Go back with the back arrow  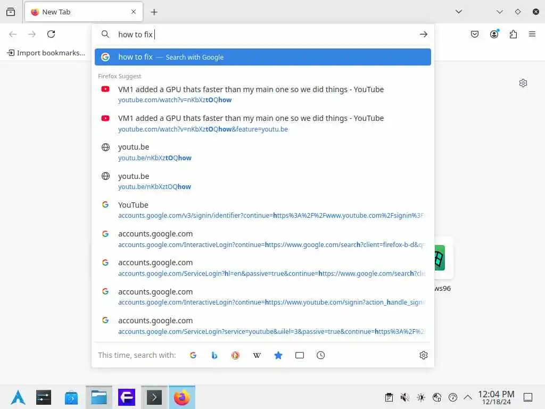click(x=13, y=34)
